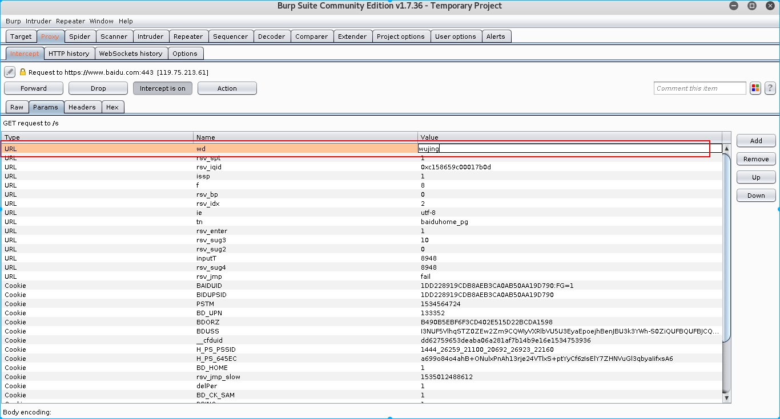Select the rsv_enter parameter row

[x=362, y=231]
